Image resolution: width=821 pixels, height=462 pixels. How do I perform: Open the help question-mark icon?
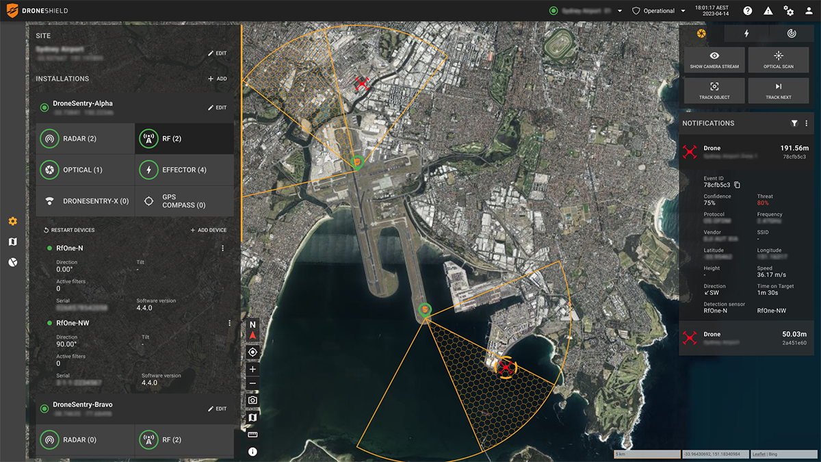click(x=748, y=11)
